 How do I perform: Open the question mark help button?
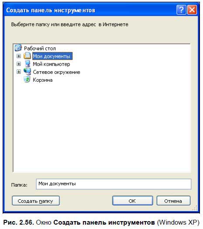tap(181, 10)
